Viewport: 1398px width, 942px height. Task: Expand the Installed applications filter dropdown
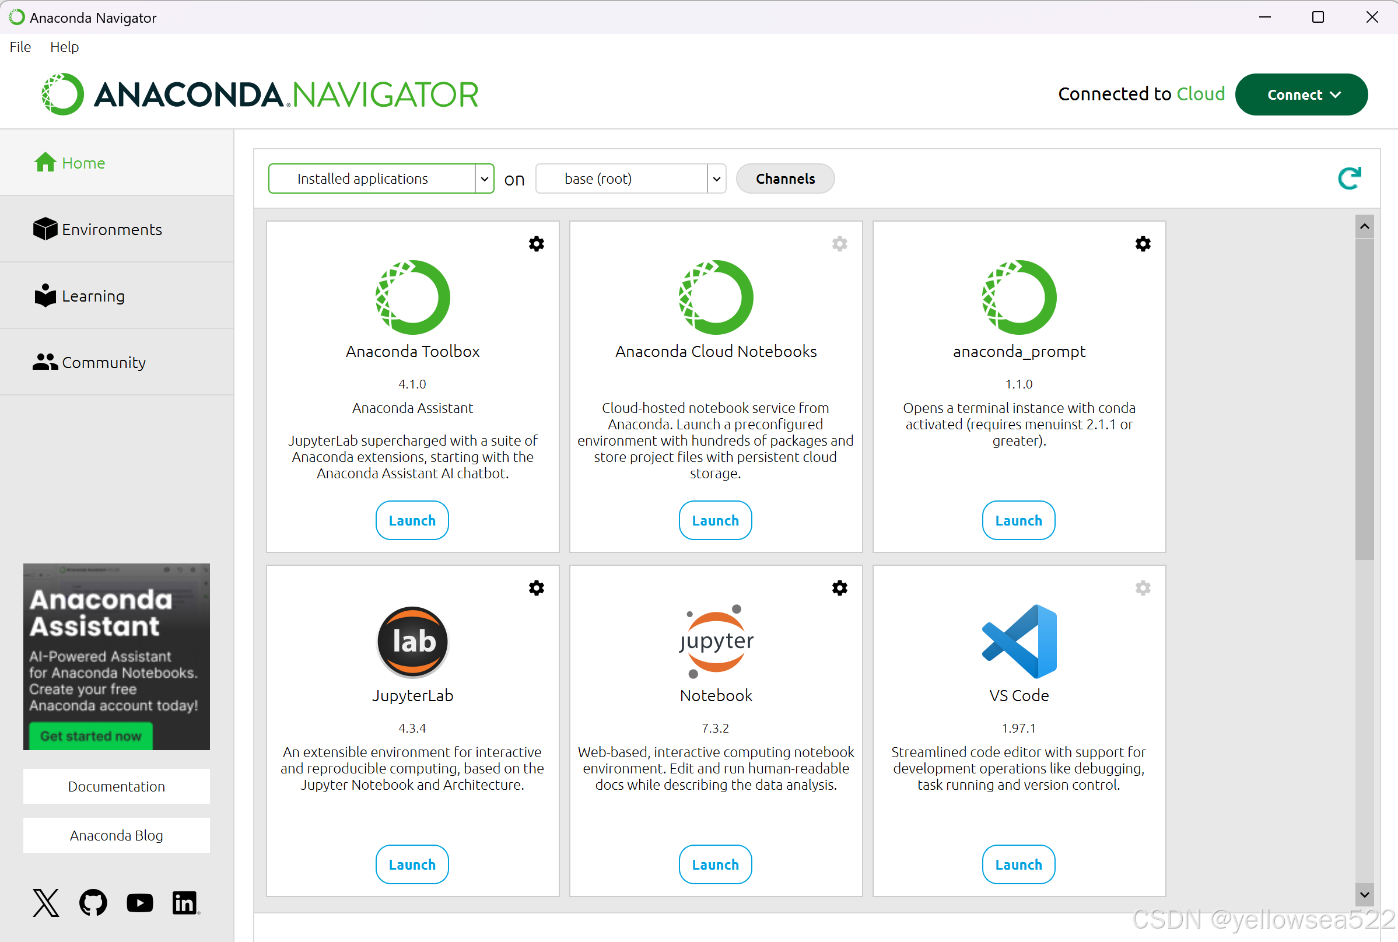point(483,179)
